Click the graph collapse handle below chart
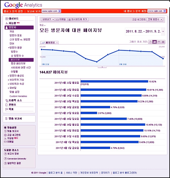The image size is (170, 178). (x=102, y=67)
